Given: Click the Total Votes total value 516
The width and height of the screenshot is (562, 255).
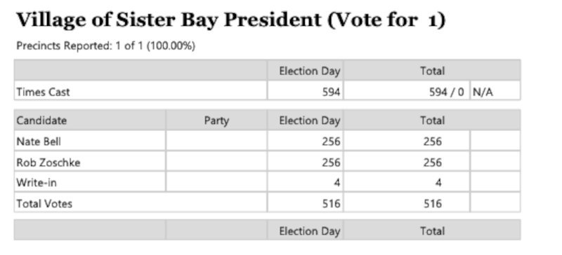Looking at the screenshot, I should click(432, 204).
